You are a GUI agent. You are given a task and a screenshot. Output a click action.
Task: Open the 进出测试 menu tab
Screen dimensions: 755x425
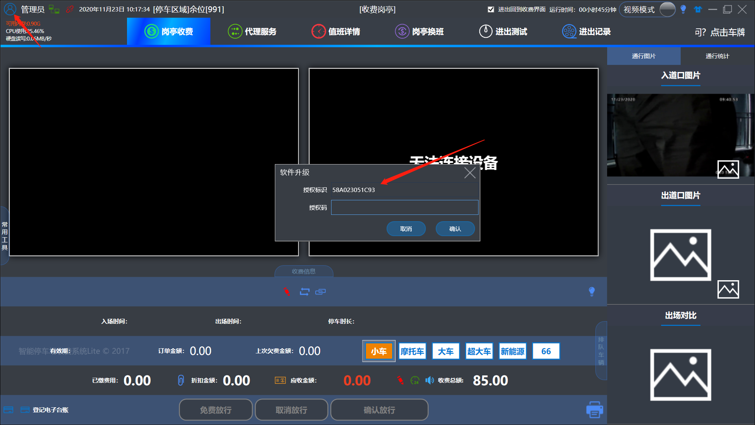[503, 31]
